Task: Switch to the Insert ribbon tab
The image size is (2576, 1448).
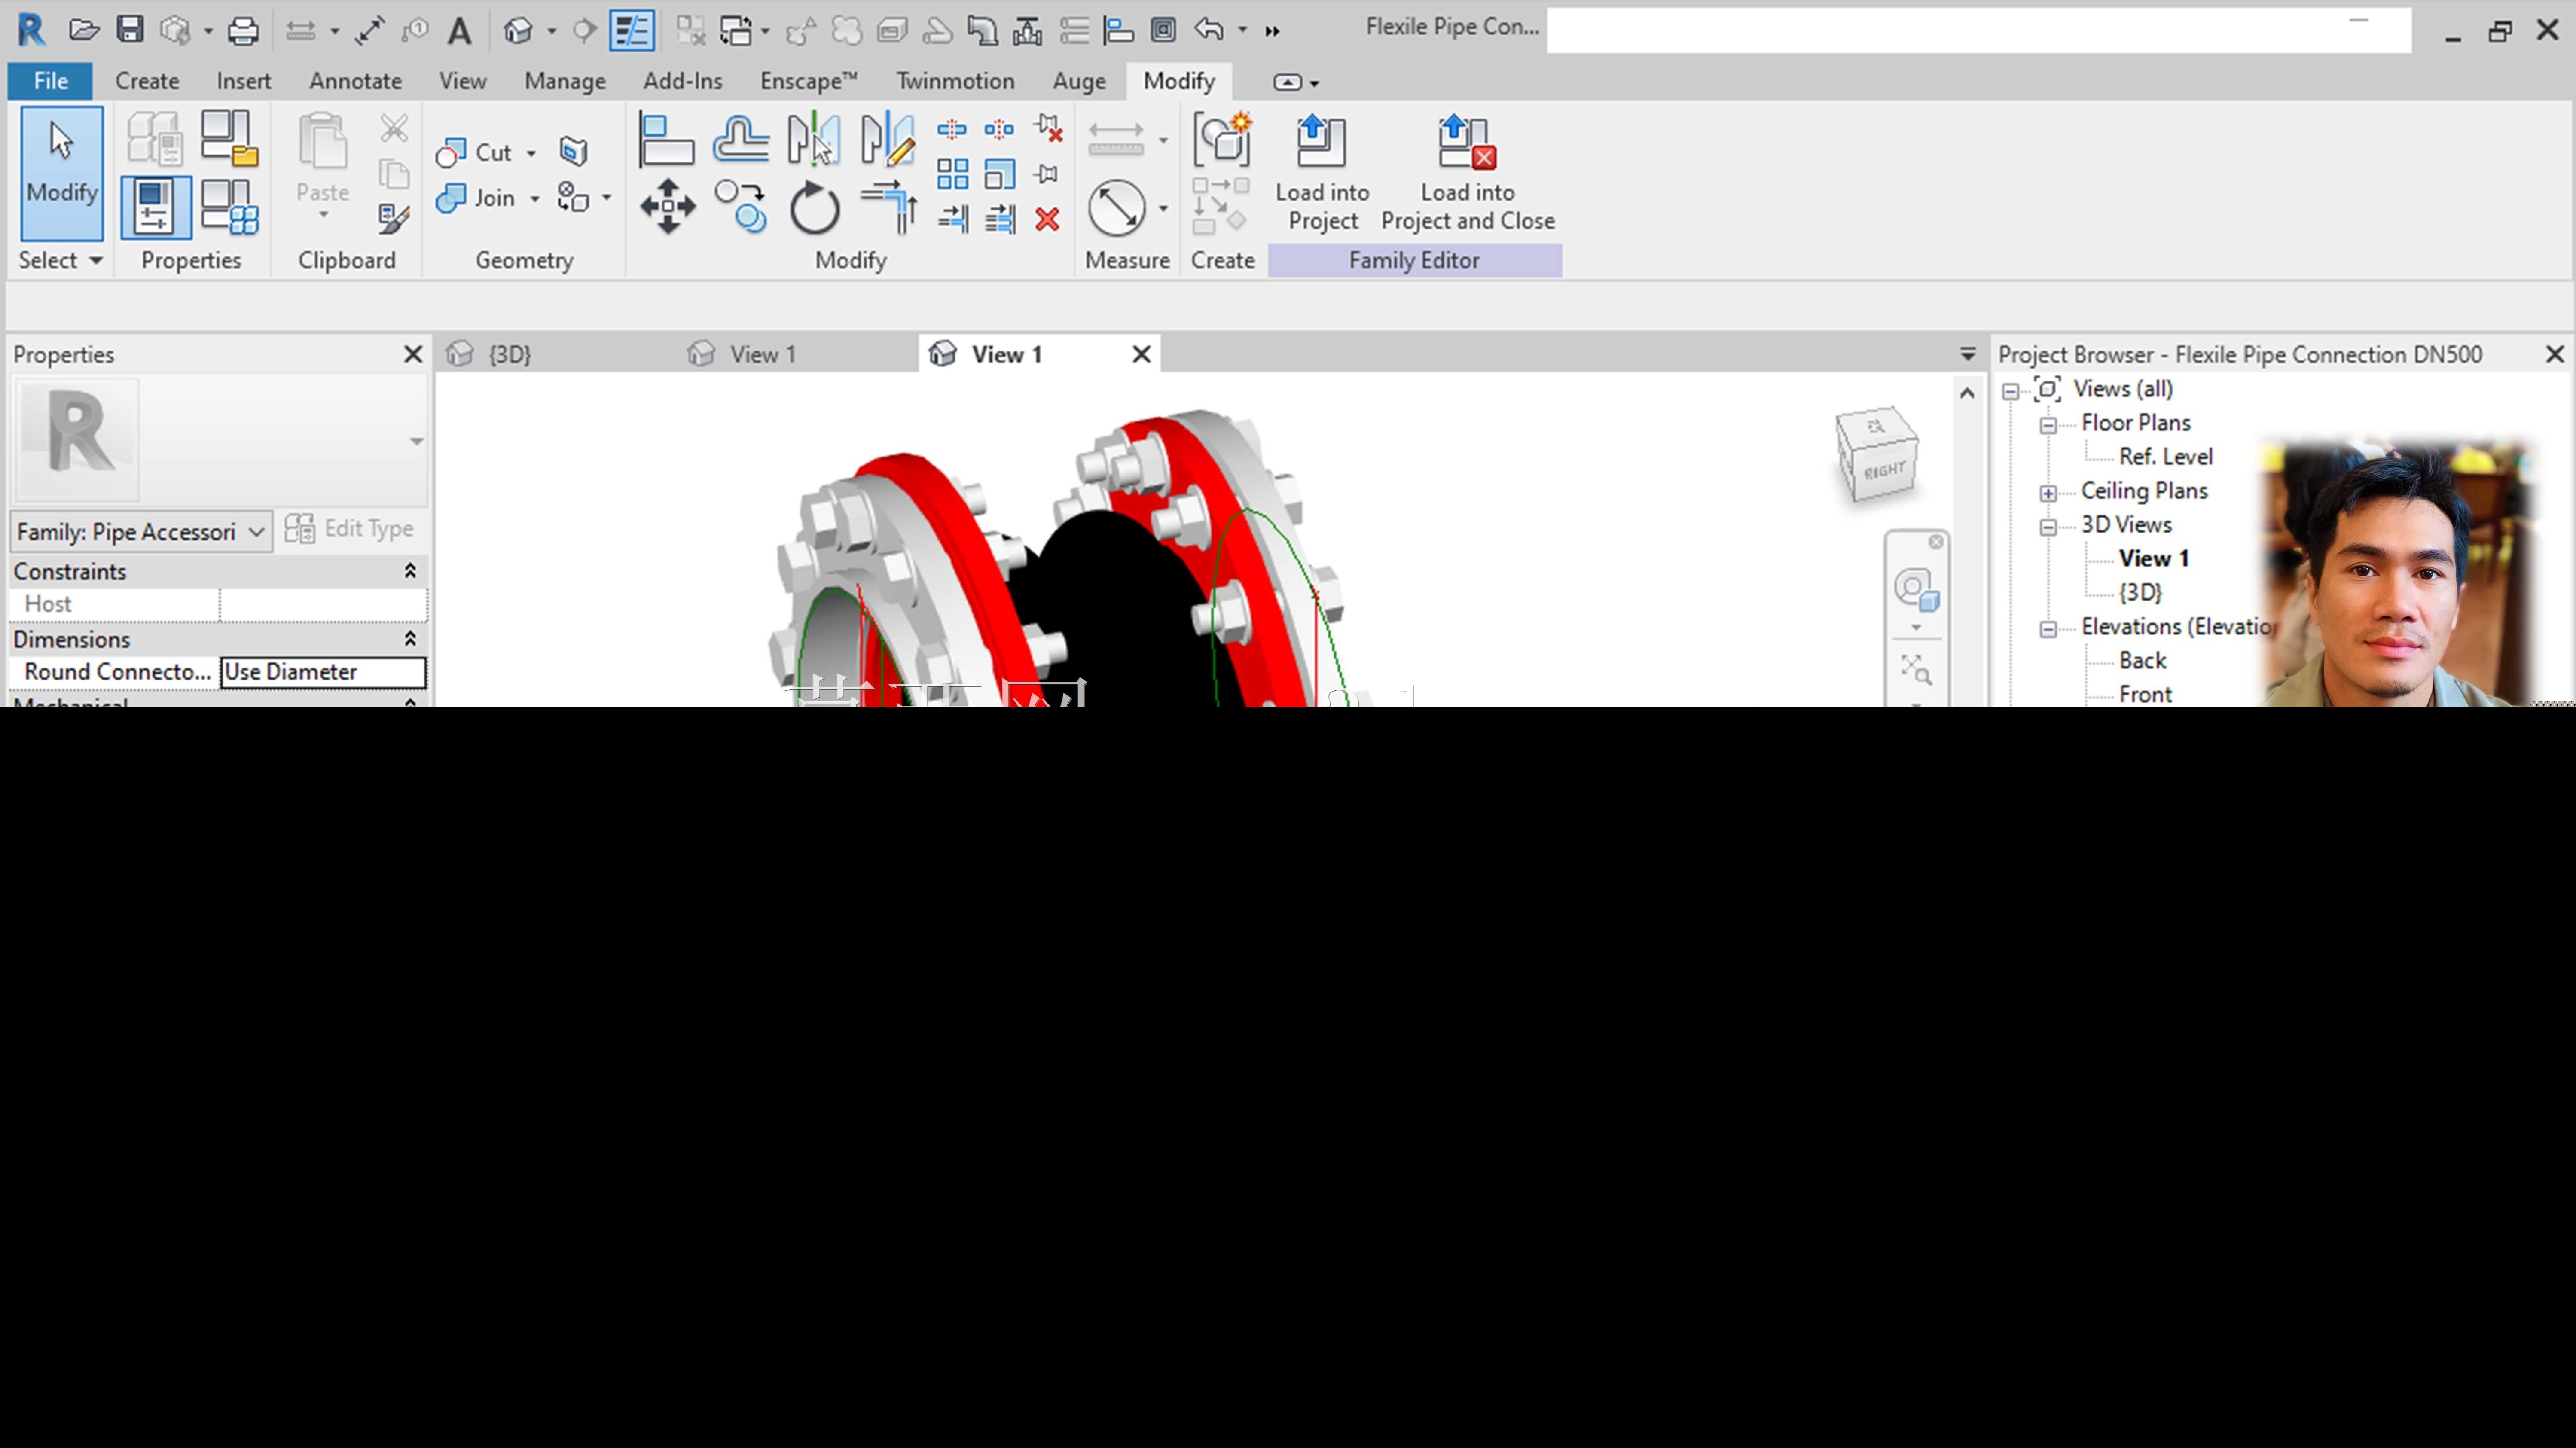Action: click(244, 81)
